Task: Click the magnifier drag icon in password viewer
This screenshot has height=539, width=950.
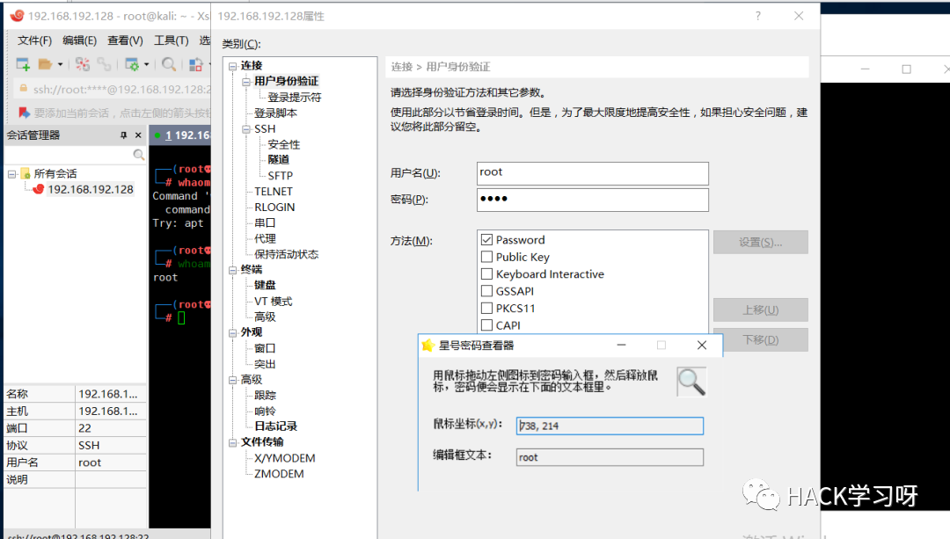Action: 691,382
